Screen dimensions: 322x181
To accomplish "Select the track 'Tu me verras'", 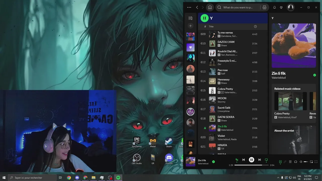I will coord(232,34).
